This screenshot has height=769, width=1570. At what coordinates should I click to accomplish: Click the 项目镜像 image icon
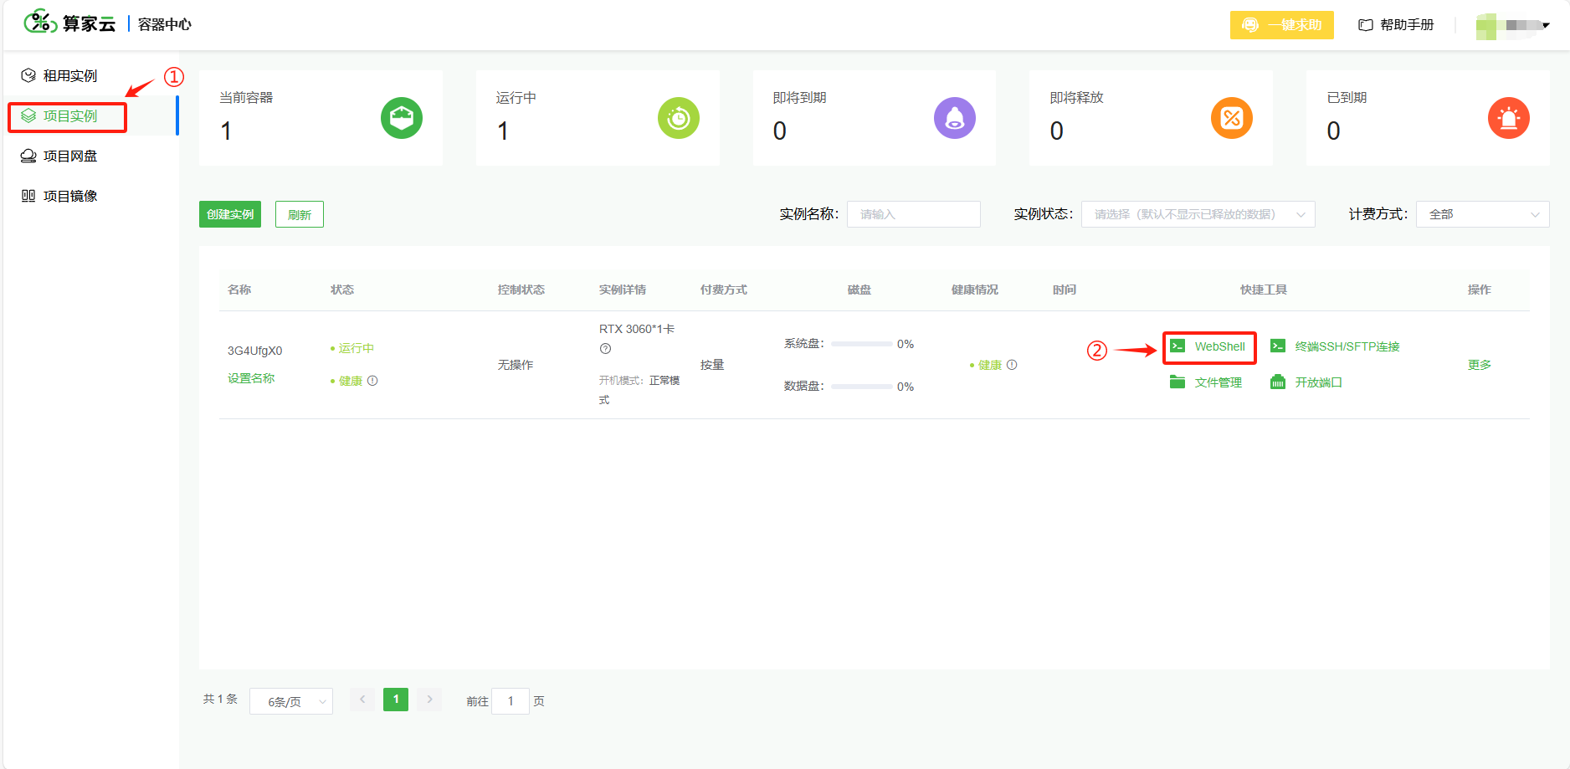pyautogui.click(x=28, y=196)
